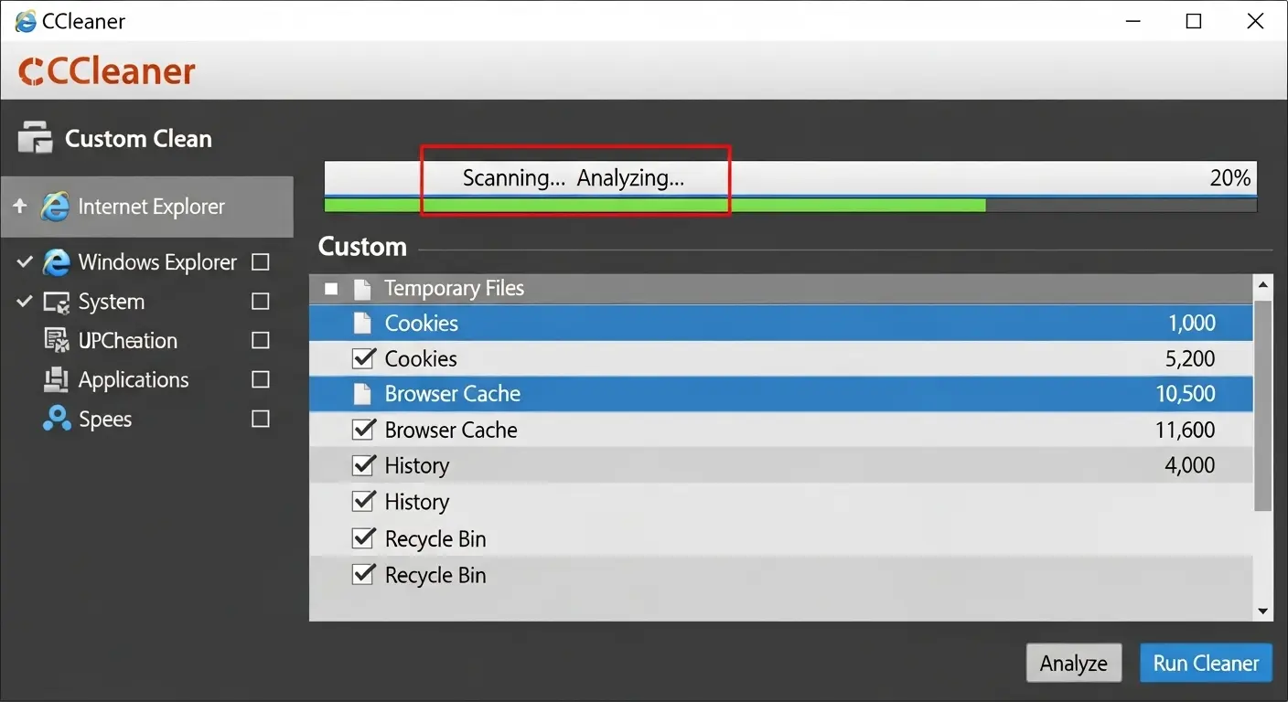1288x702 pixels.
Task: Enable the Applications checkbox
Action: tap(261, 379)
